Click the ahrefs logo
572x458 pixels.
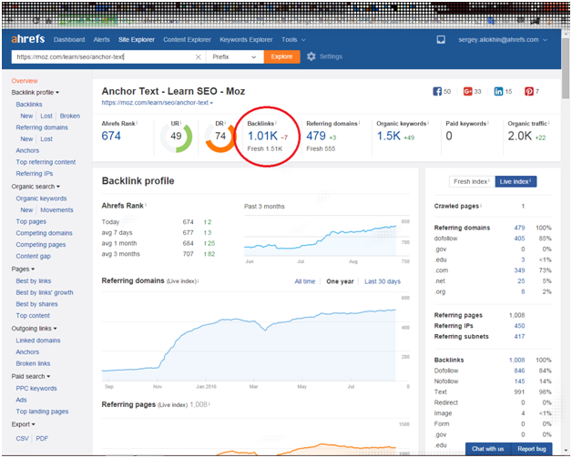[27, 39]
